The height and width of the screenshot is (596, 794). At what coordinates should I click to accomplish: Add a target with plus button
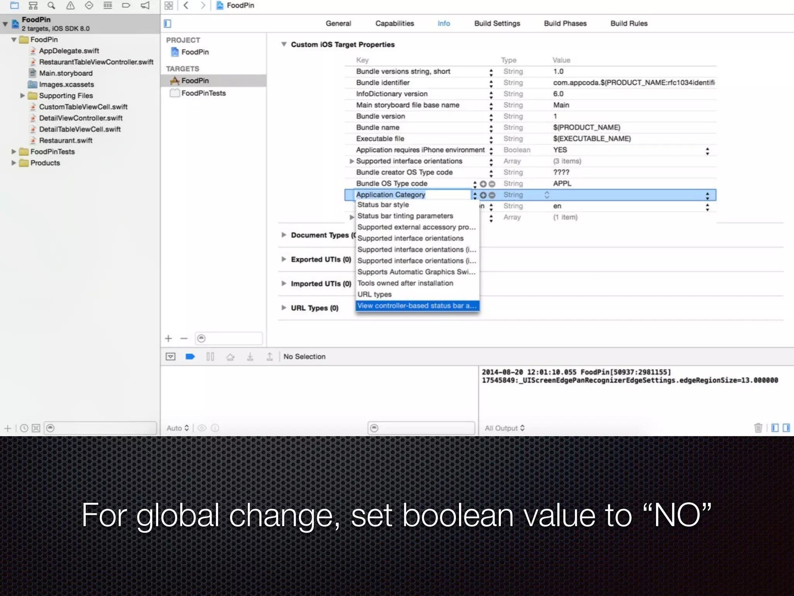168,338
